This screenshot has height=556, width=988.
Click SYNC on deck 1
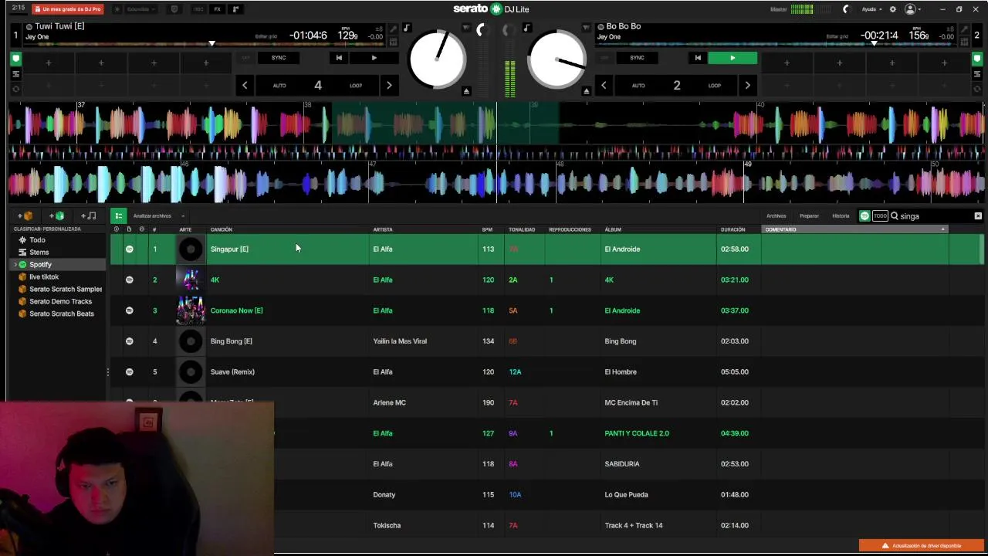pos(279,58)
